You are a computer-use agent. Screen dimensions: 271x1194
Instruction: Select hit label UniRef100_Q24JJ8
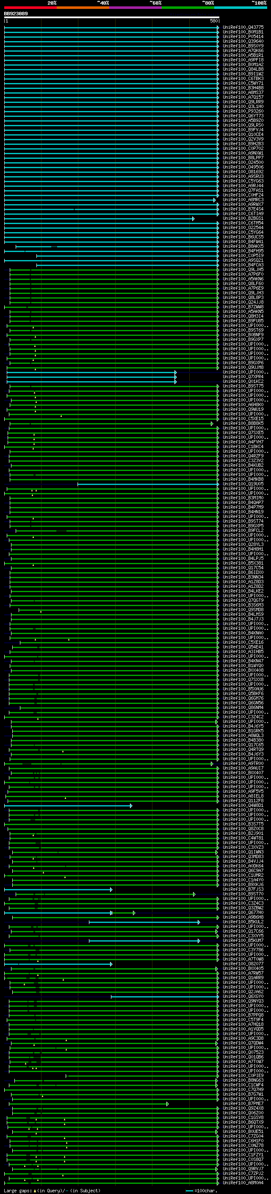pos(243,302)
